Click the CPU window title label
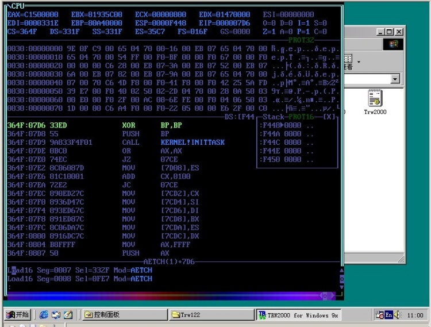The height and width of the screenshot is (327, 431). click(x=18, y=6)
